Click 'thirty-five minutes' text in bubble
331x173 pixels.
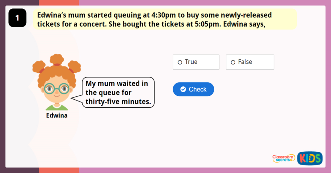point(118,102)
